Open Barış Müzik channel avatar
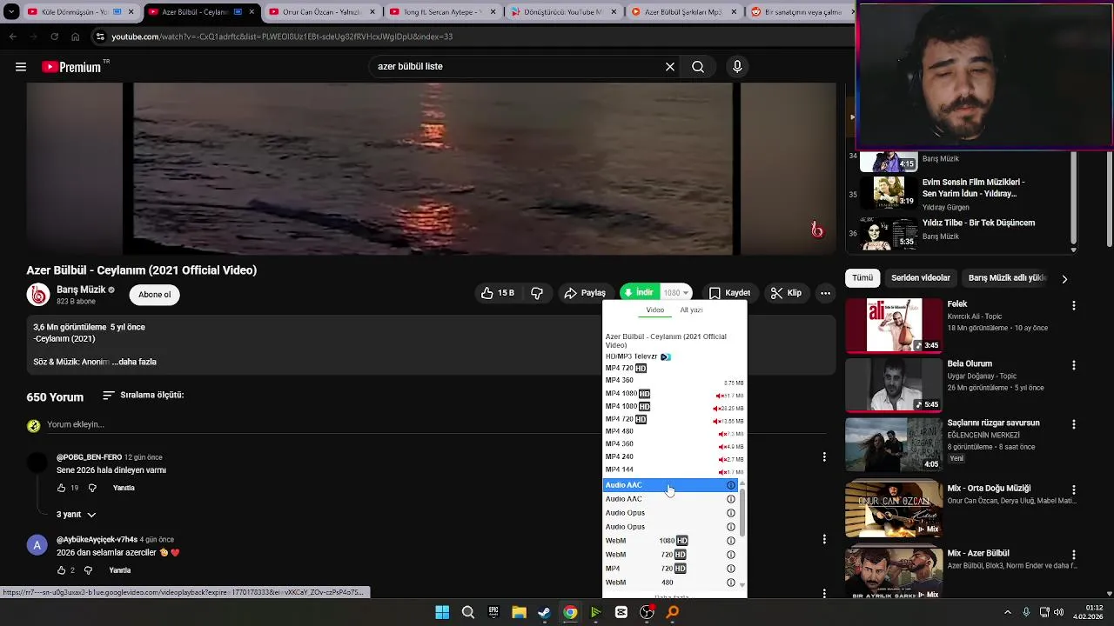Screen dimensions: 1114x626 tap(38, 295)
